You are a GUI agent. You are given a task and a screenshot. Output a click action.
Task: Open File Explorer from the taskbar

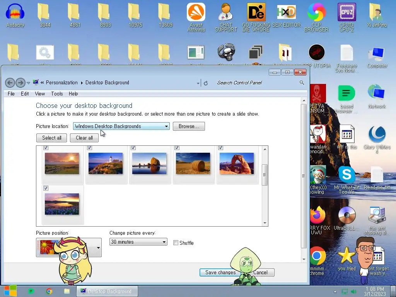pos(67,291)
